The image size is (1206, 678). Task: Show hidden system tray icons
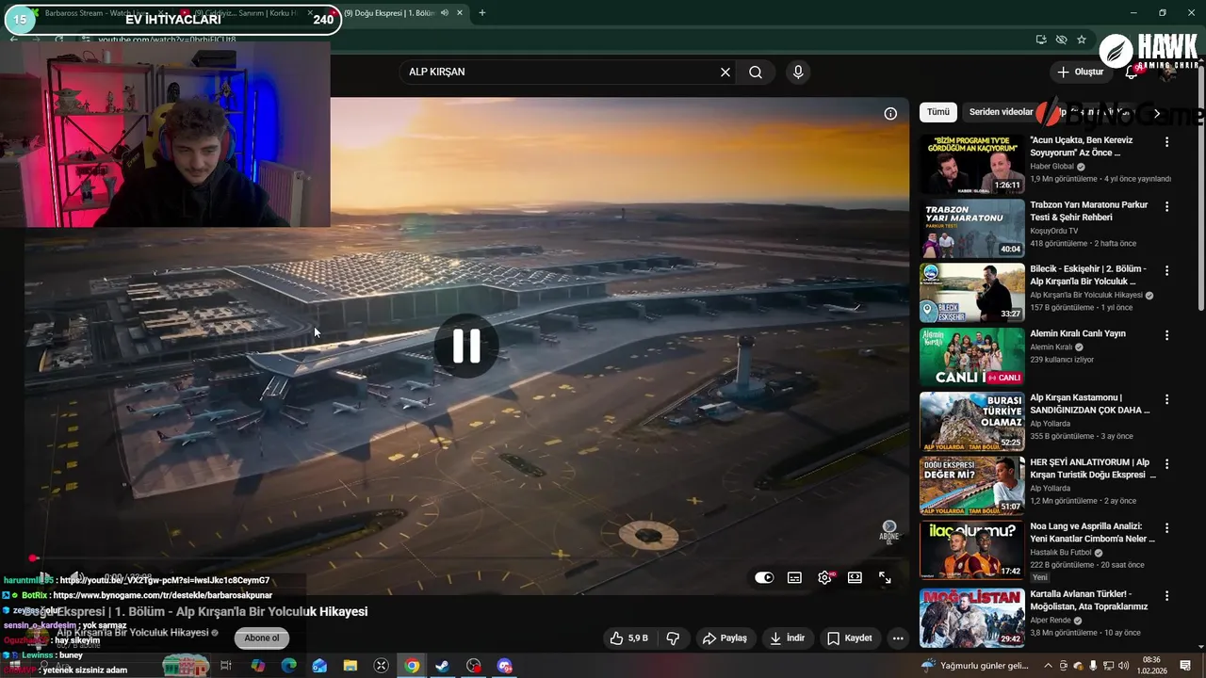click(1047, 666)
